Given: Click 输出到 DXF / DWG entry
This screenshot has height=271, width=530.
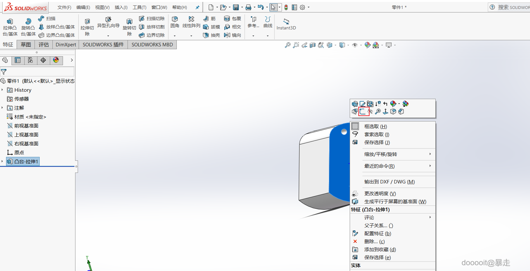Looking at the screenshot, I should click(389, 182).
